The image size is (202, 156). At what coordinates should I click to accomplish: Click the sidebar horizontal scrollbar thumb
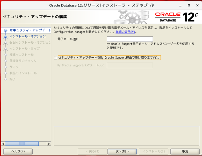pos(22,144)
